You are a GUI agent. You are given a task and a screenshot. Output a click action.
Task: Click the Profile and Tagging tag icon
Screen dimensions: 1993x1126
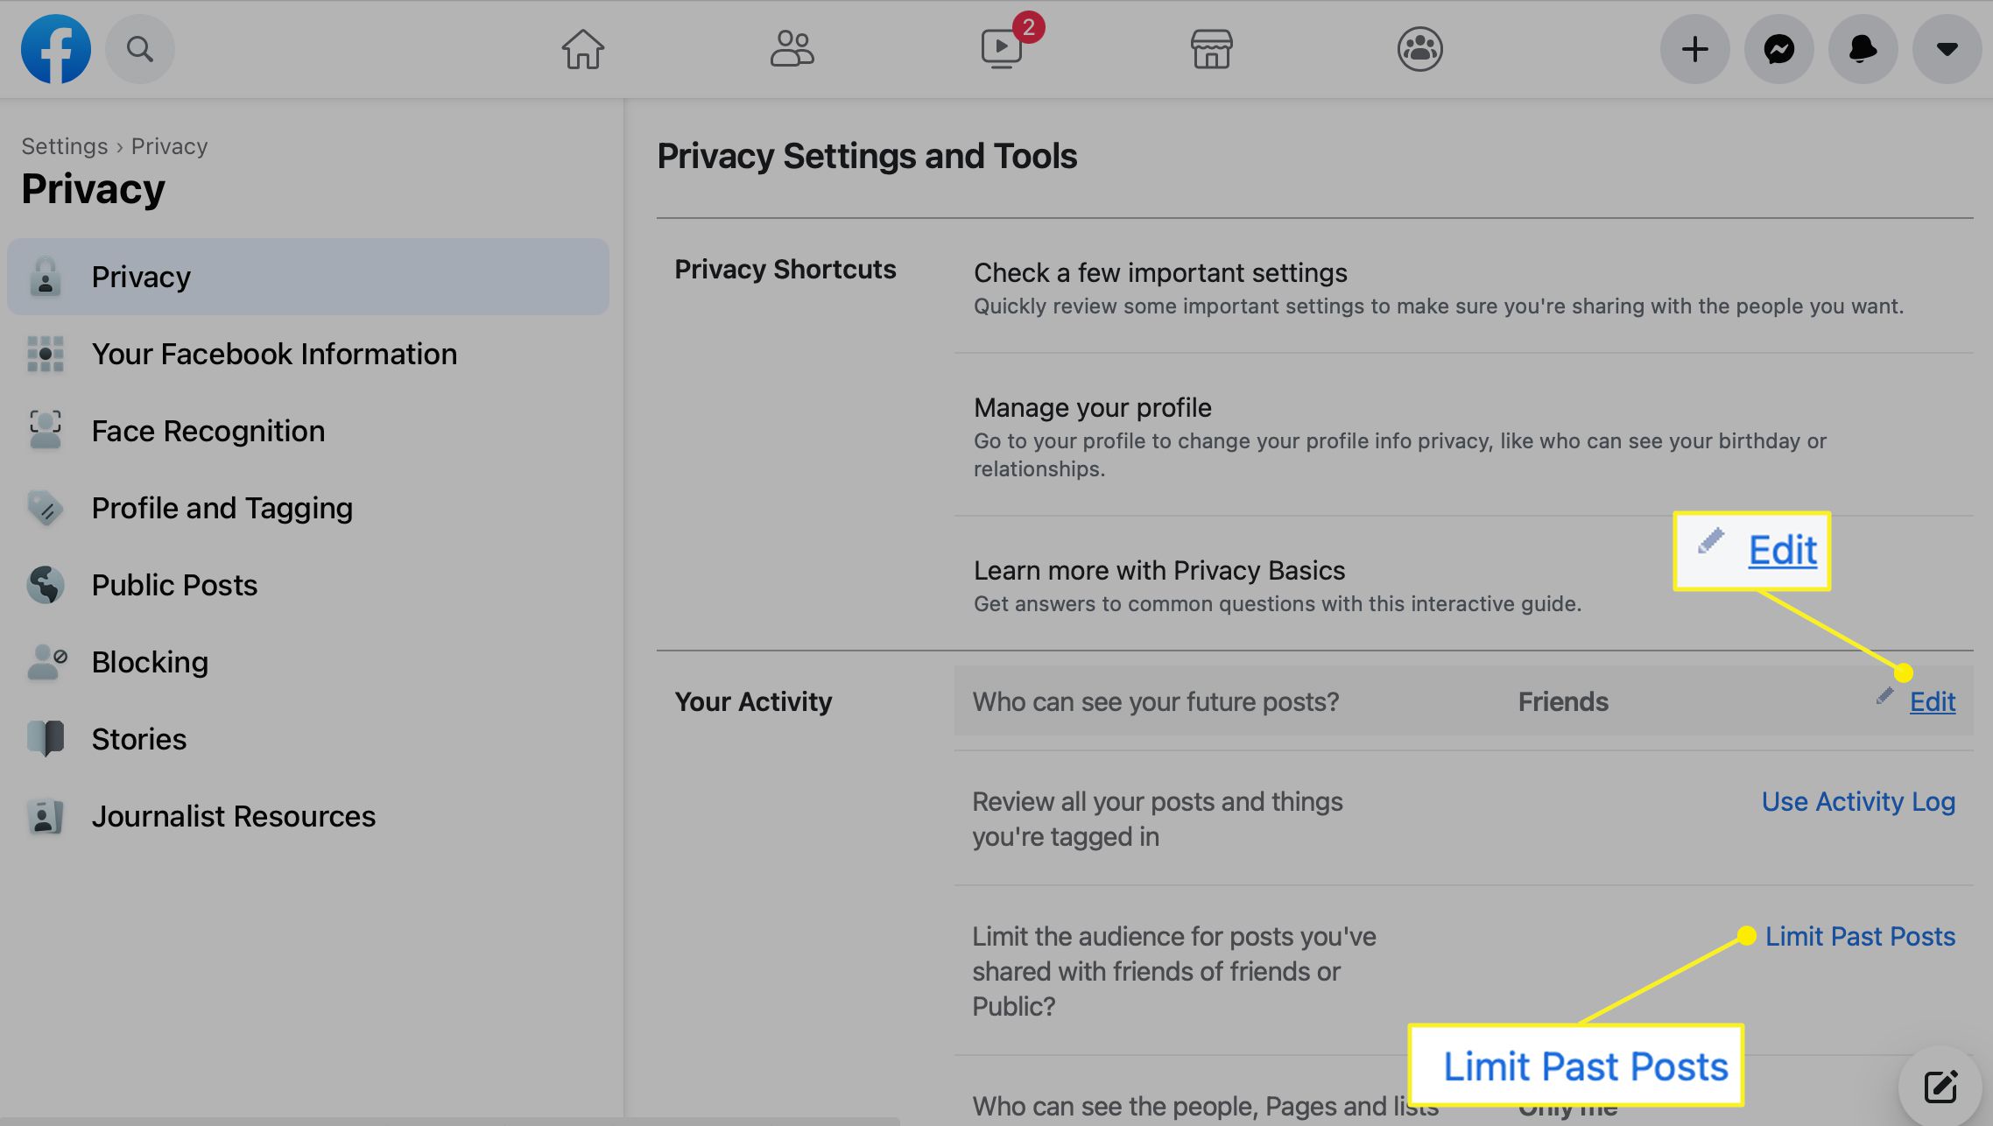(46, 508)
